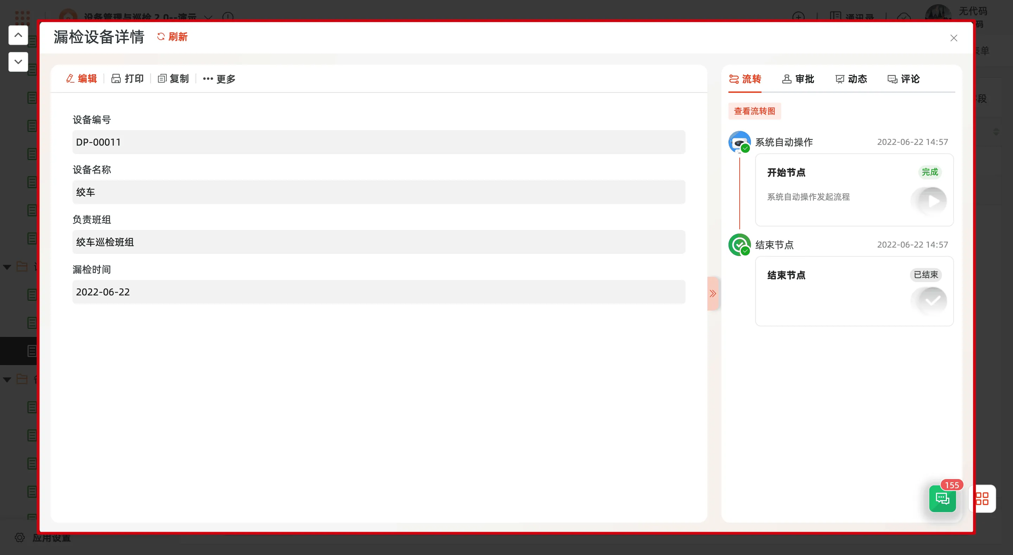The height and width of the screenshot is (555, 1013).
Task: Close the missed inspection details dialog
Action: [954, 38]
